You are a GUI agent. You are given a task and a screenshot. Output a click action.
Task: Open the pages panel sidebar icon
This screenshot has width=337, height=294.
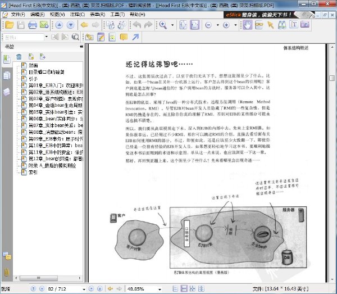7,75
